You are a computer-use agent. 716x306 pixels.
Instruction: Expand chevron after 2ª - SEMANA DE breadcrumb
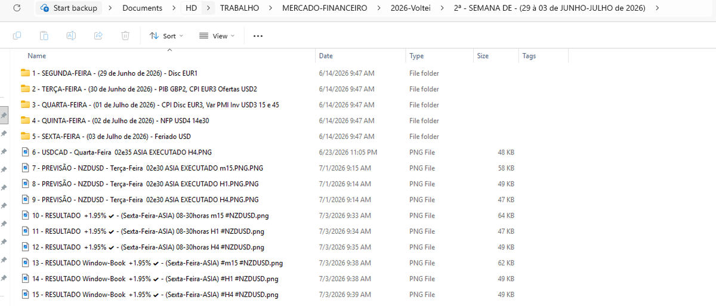tap(658, 8)
